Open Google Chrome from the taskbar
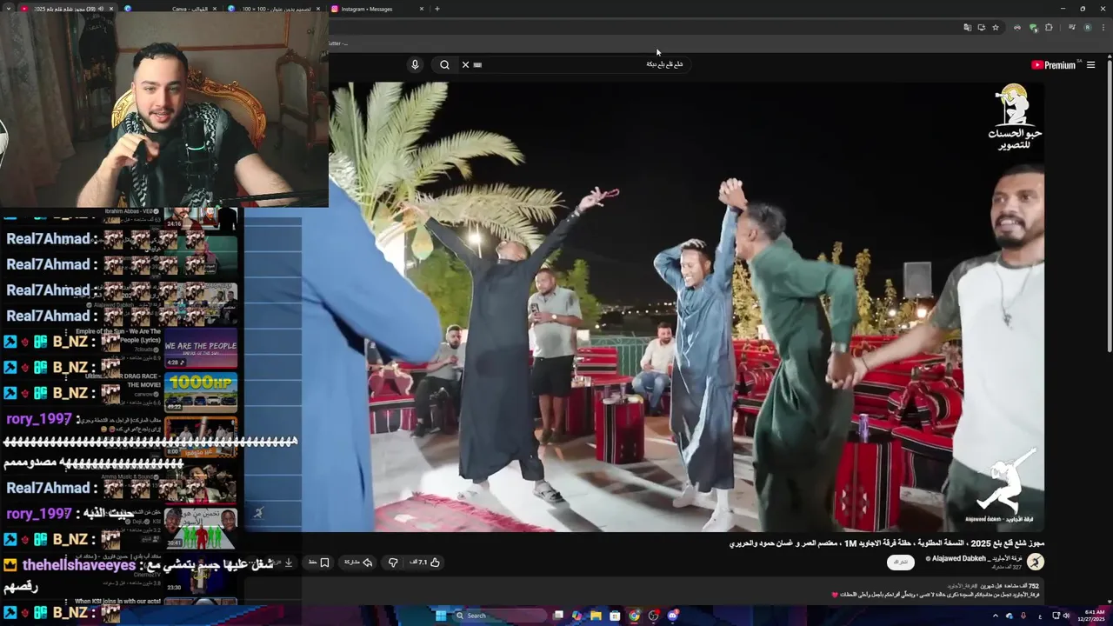This screenshot has width=1113, height=626. point(634,616)
